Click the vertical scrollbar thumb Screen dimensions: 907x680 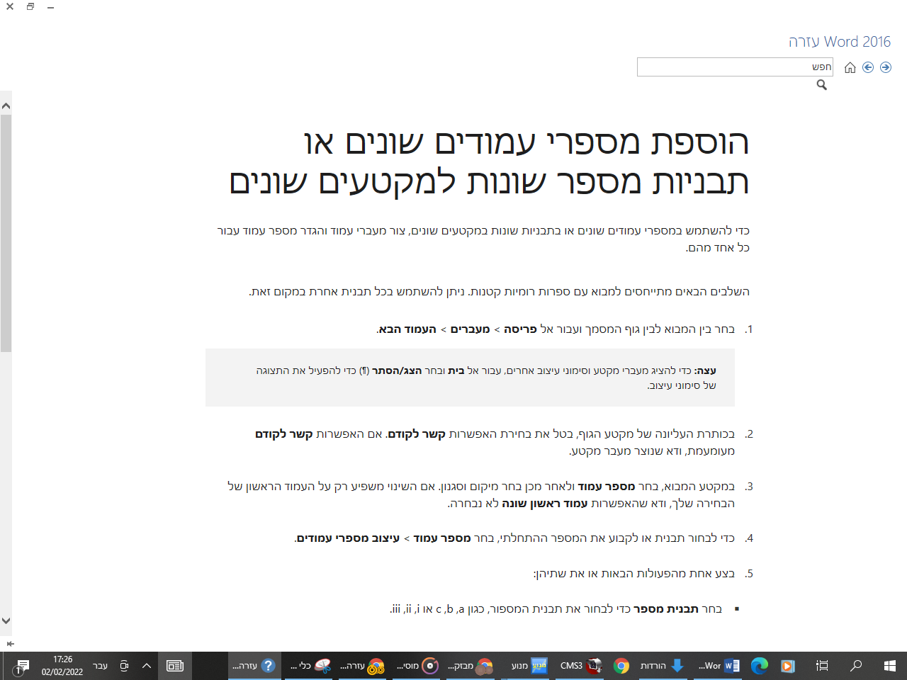tap(6, 232)
